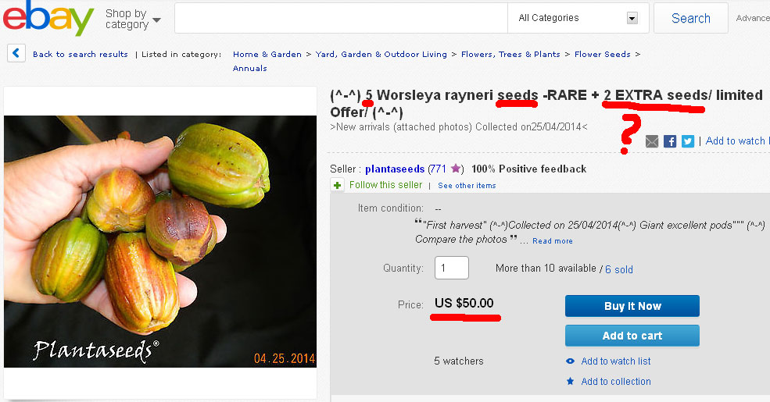Open the Shop by category dropdown
This screenshot has height=402, width=770.
click(x=133, y=19)
